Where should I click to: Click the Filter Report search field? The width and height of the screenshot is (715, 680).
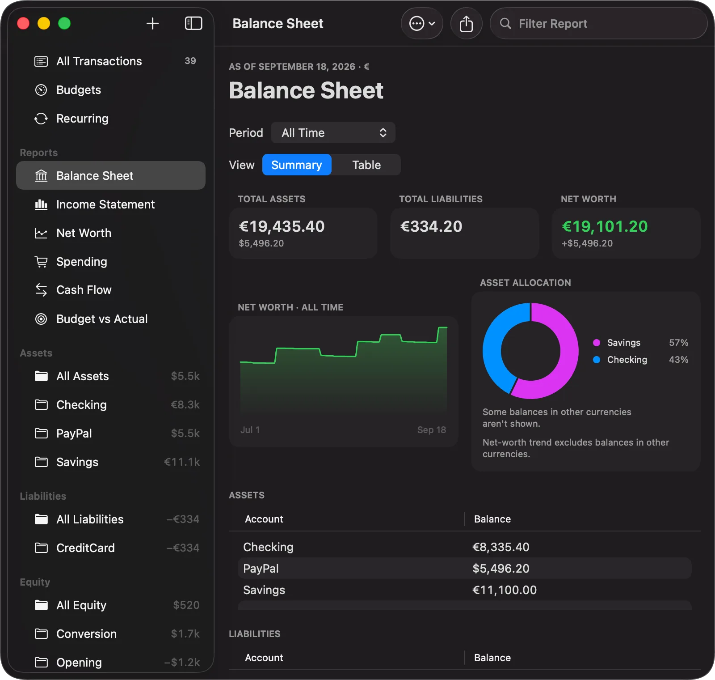[598, 24]
